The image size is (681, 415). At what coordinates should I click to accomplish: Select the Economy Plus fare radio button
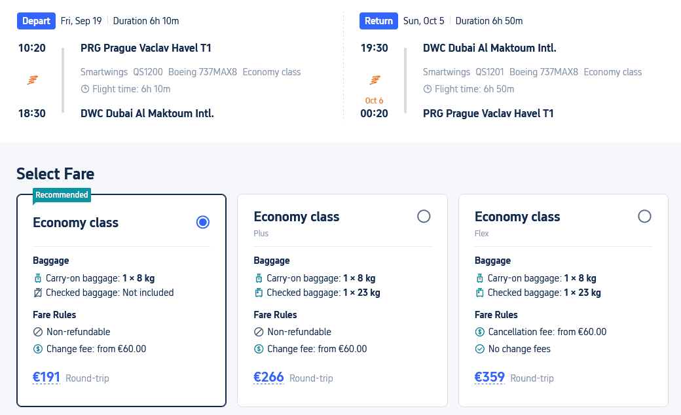[x=424, y=217]
